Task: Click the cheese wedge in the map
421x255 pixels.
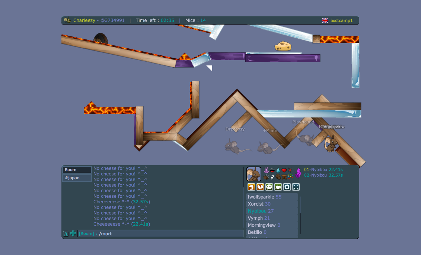Action: coord(283,46)
